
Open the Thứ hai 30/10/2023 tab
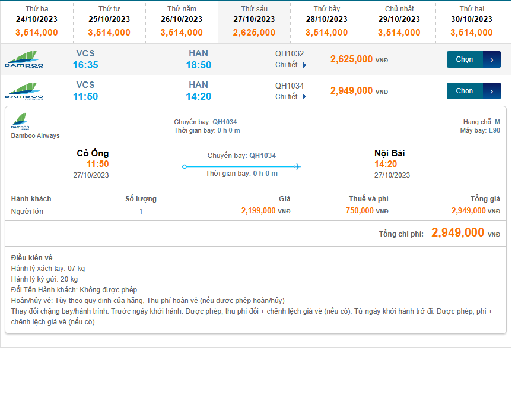472,21
